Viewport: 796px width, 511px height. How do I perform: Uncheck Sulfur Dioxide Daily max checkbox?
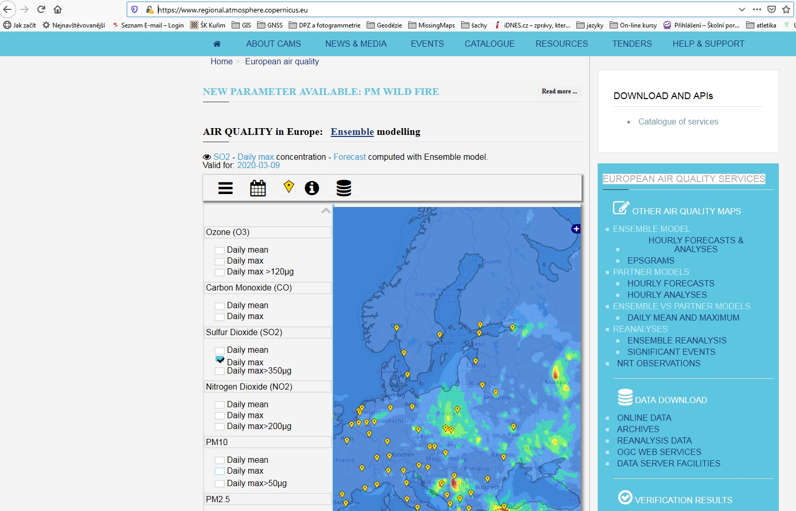tap(220, 360)
